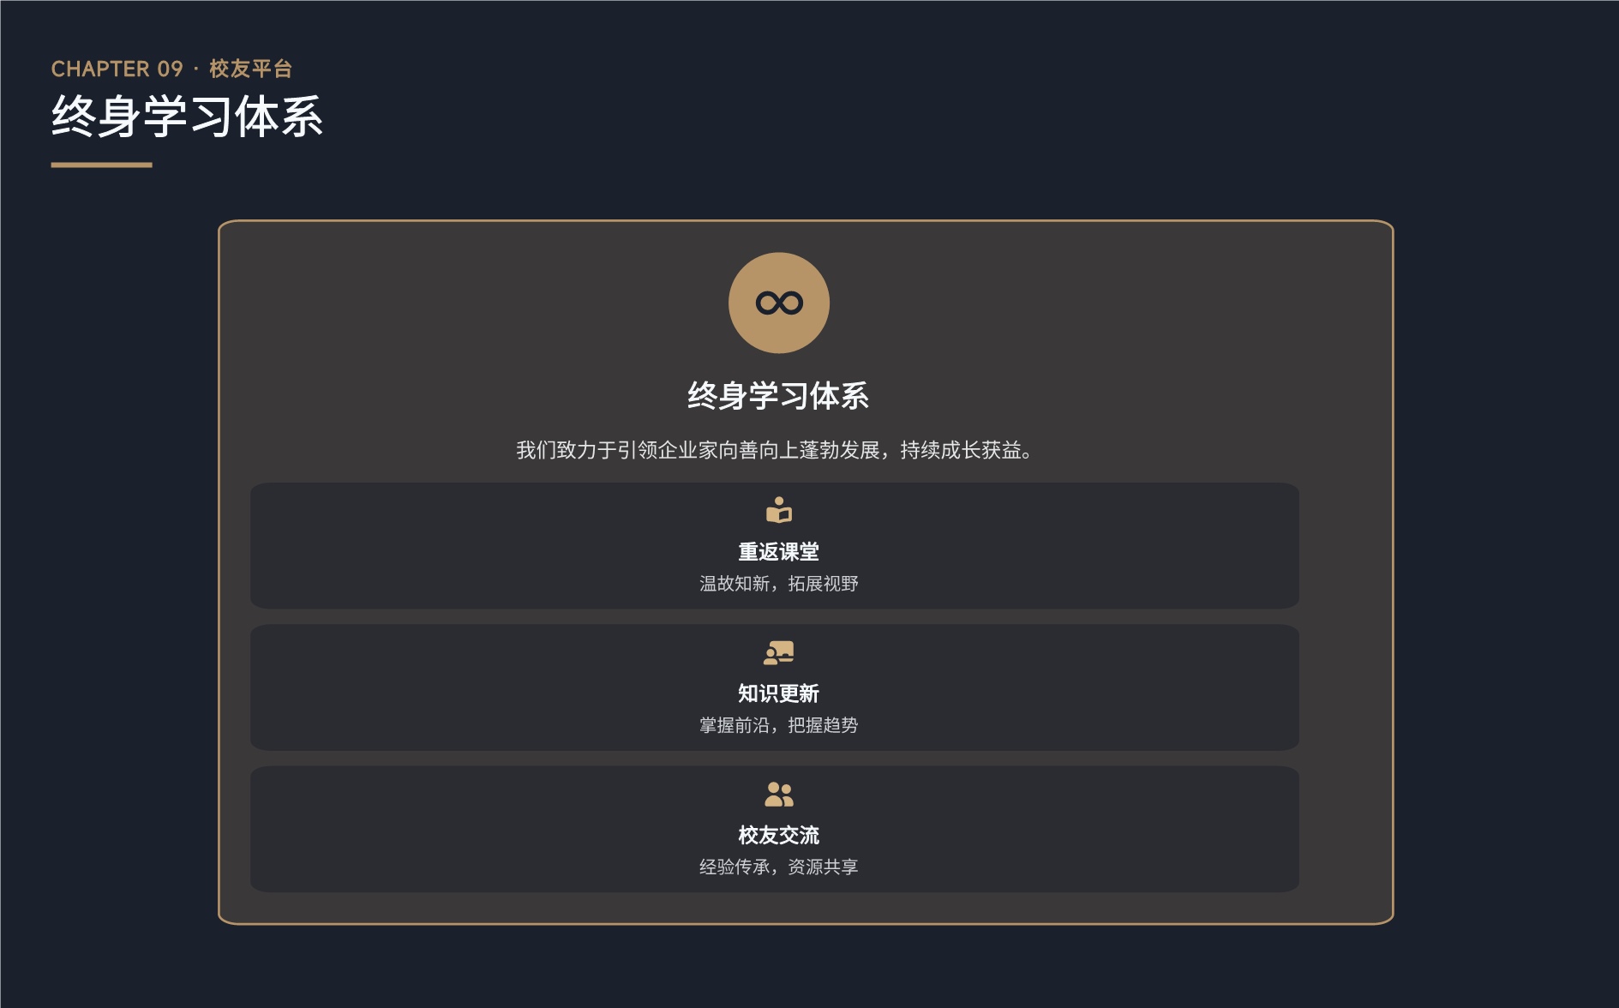Select the chalkboard teacher icon above 知识更新

point(778,652)
